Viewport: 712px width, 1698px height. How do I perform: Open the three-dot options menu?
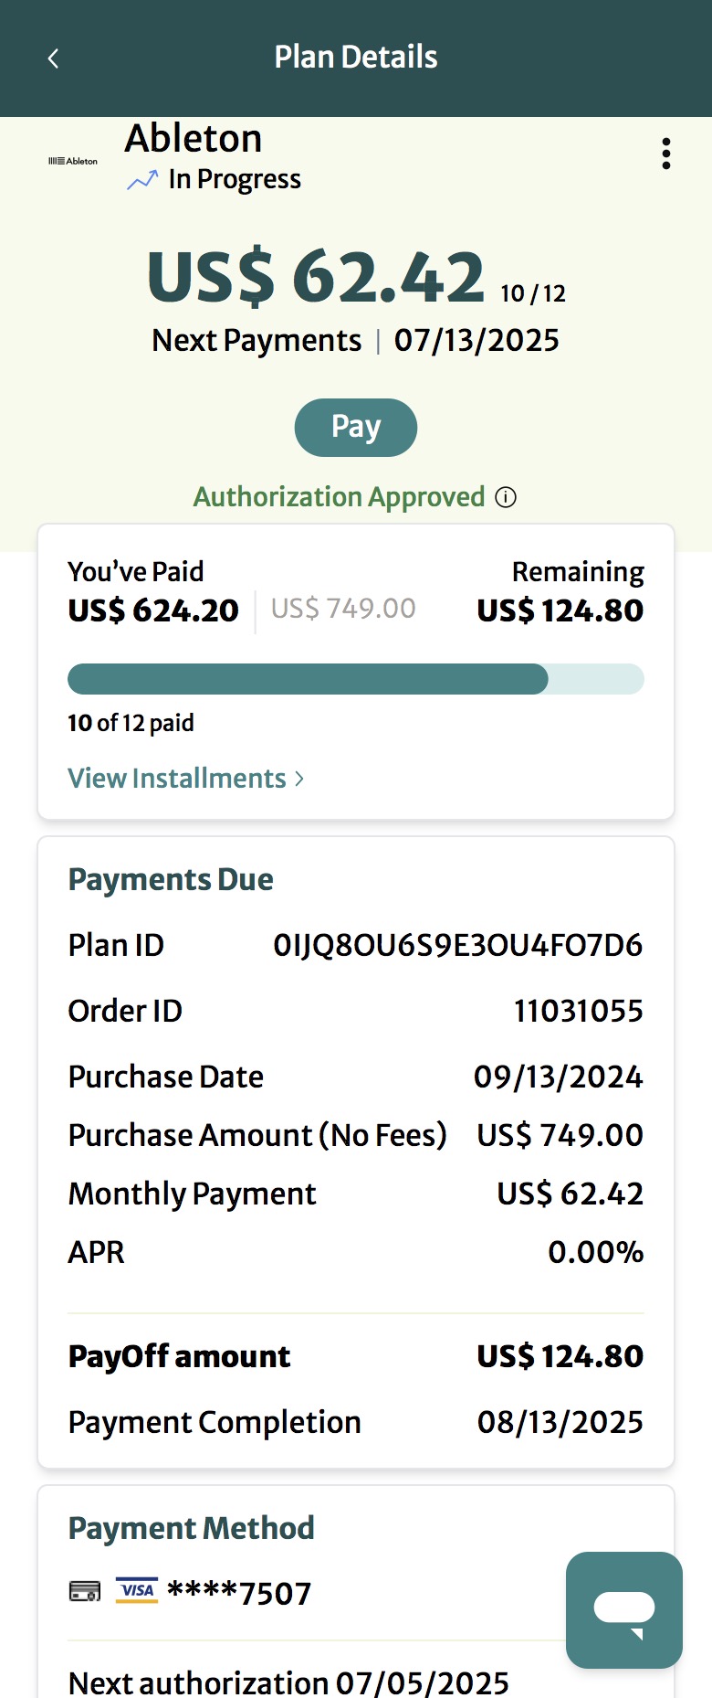666,154
